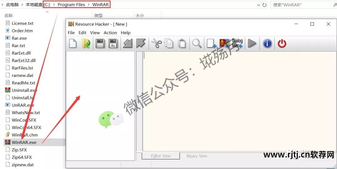Select RarExt32.dll in Explorer file list
Image resolution: width=337 pixels, height=169 pixels.
click(x=24, y=60)
